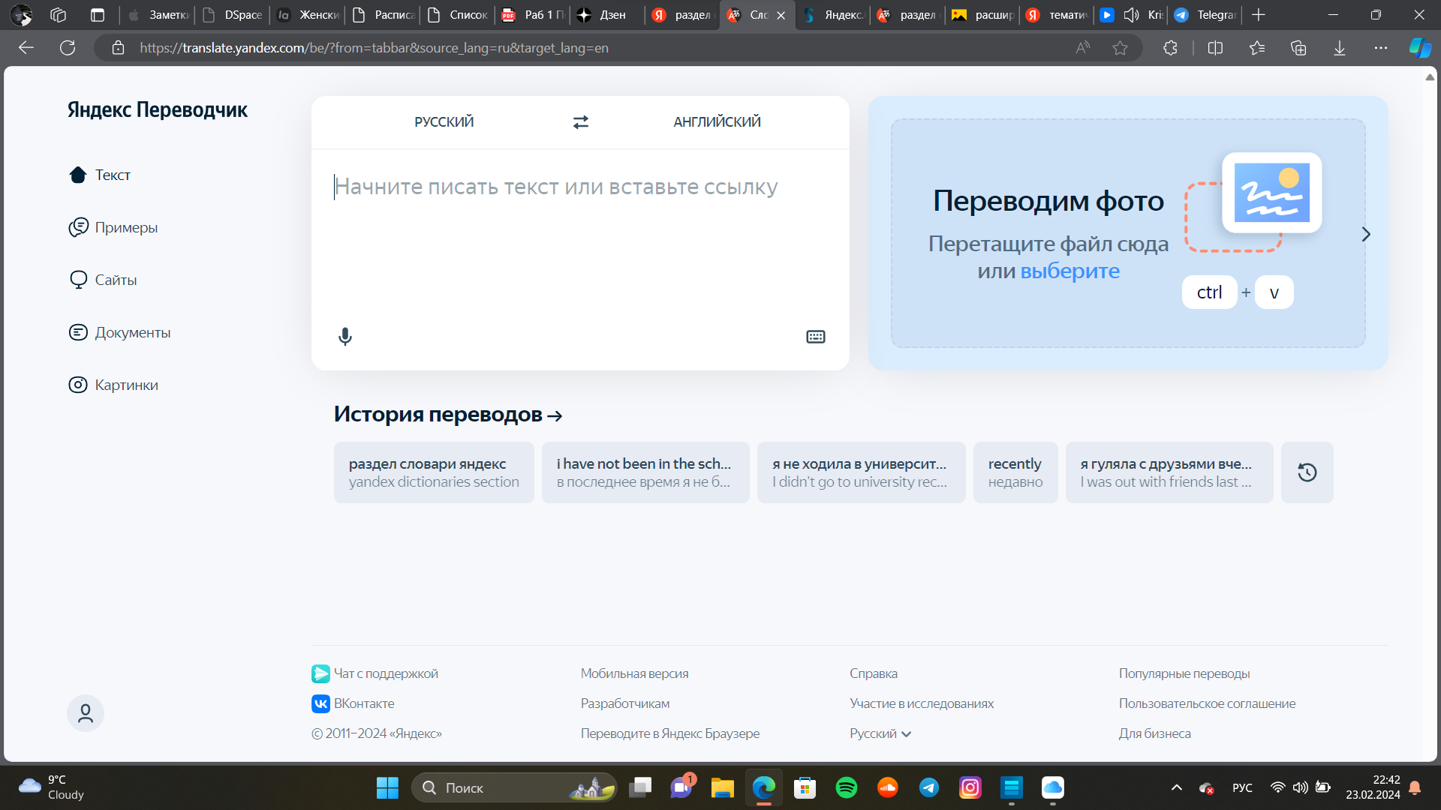This screenshot has width=1441, height=810.
Task: Open Справка footer link
Action: point(873,673)
